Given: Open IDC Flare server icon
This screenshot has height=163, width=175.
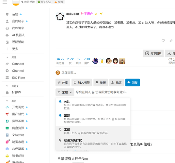Looking at the screenshot, I should click(7, 78).
